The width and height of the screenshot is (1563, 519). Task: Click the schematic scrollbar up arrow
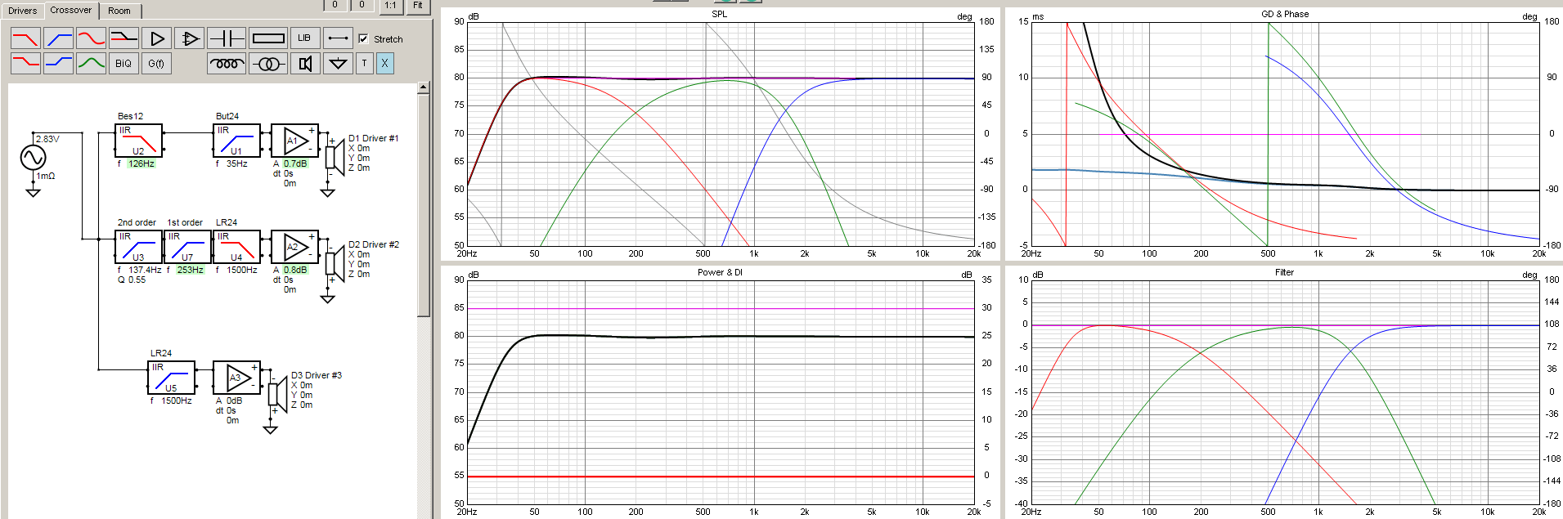tap(423, 87)
